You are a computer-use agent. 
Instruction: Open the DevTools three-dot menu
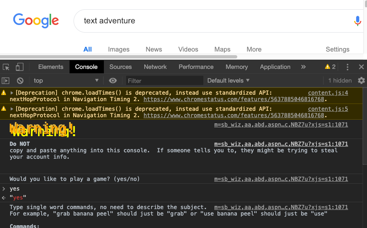coord(347,67)
